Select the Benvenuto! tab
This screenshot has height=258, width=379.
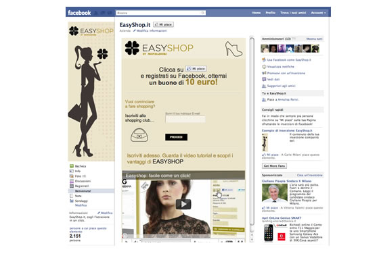(83, 191)
